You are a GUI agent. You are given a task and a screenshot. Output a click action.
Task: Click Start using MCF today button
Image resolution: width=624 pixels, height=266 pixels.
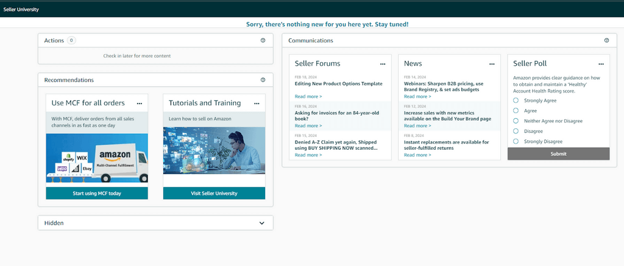[x=97, y=193]
